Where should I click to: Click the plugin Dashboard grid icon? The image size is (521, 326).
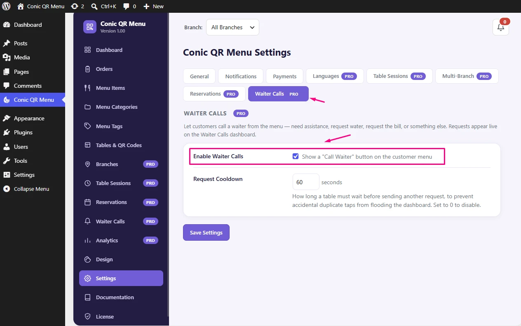point(87,50)
